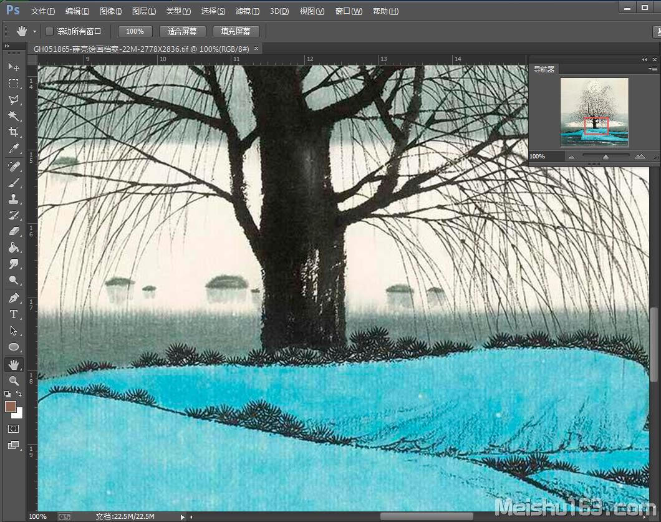661x522 pixels.
Task: Click the fill screen button 填充屏幕
Action: (236, 31)
